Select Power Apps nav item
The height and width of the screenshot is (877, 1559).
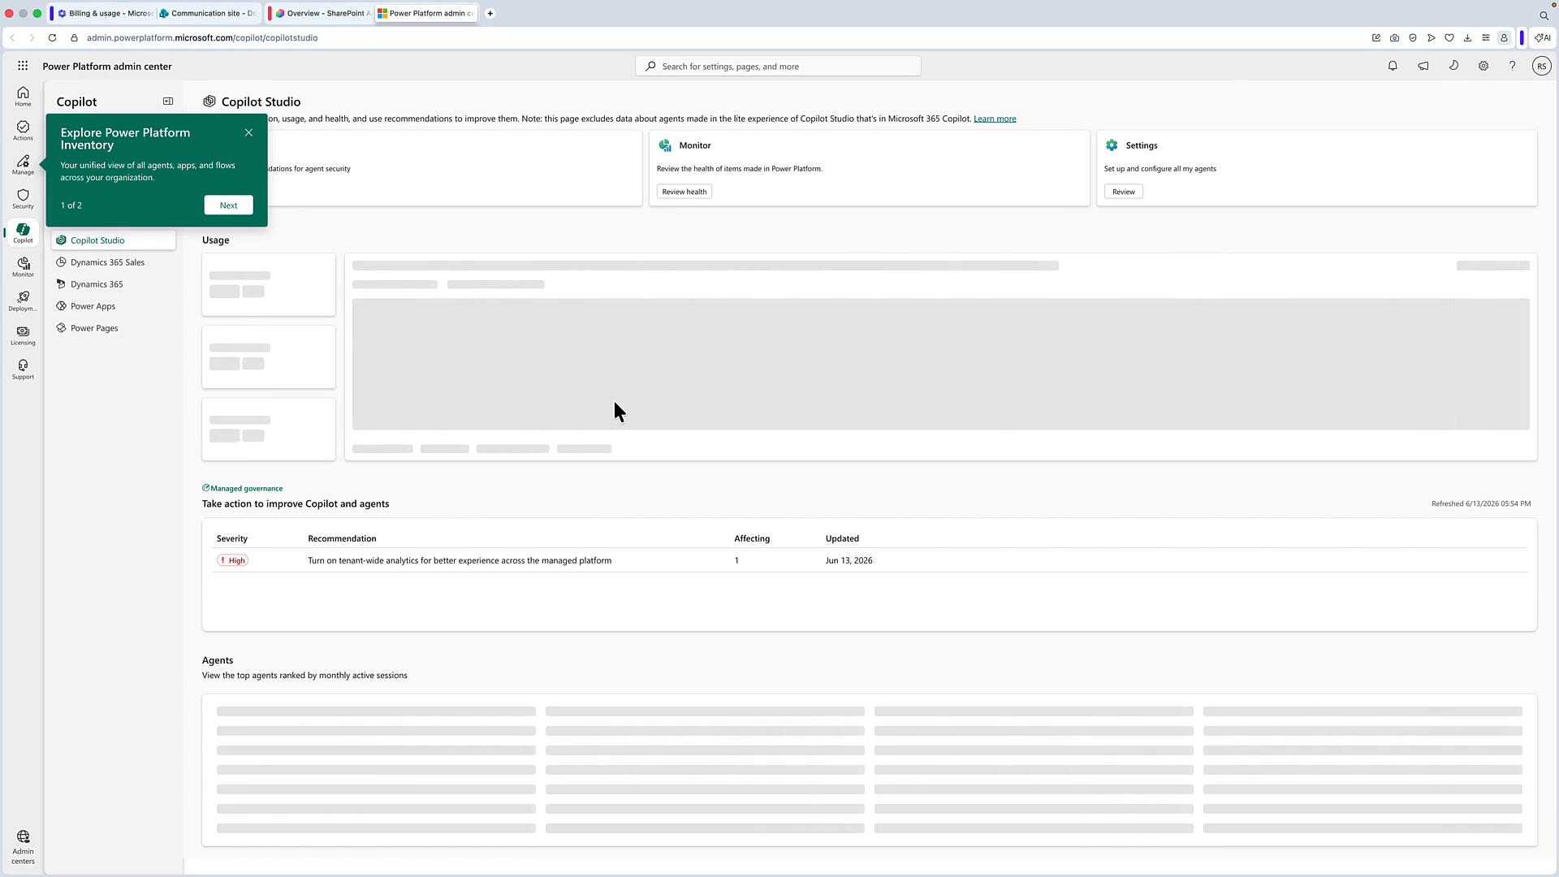114,306
